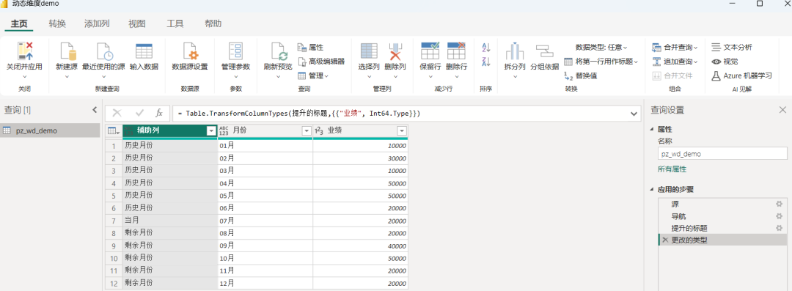Select the pz_wd_demo query

pos(51,130)
